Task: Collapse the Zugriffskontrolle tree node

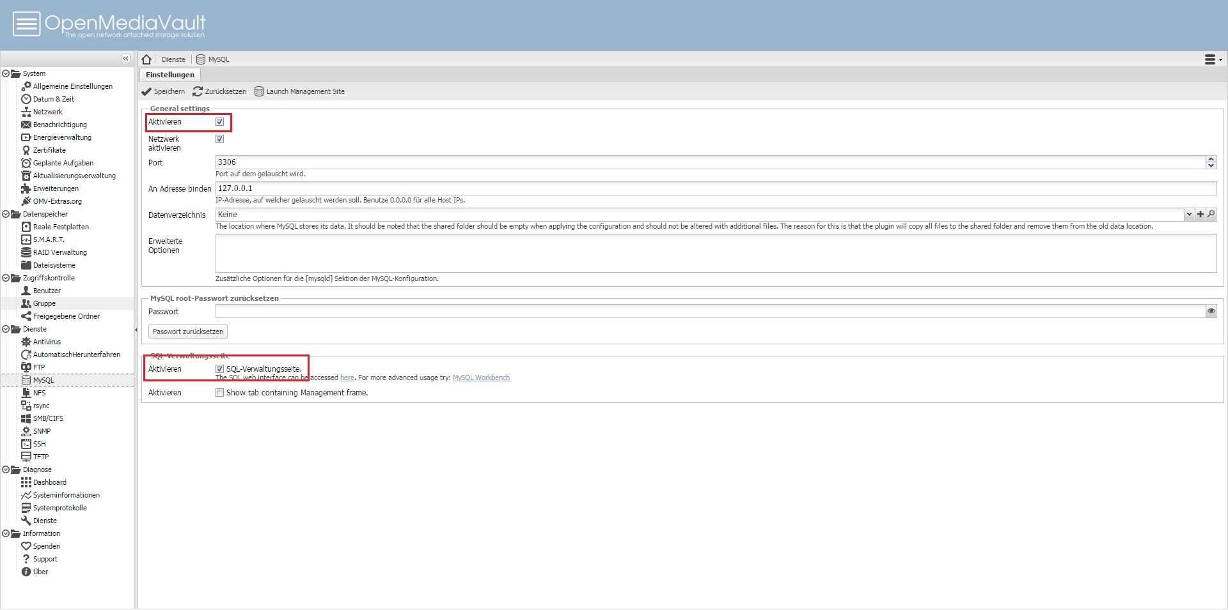Action: (6, 278)
